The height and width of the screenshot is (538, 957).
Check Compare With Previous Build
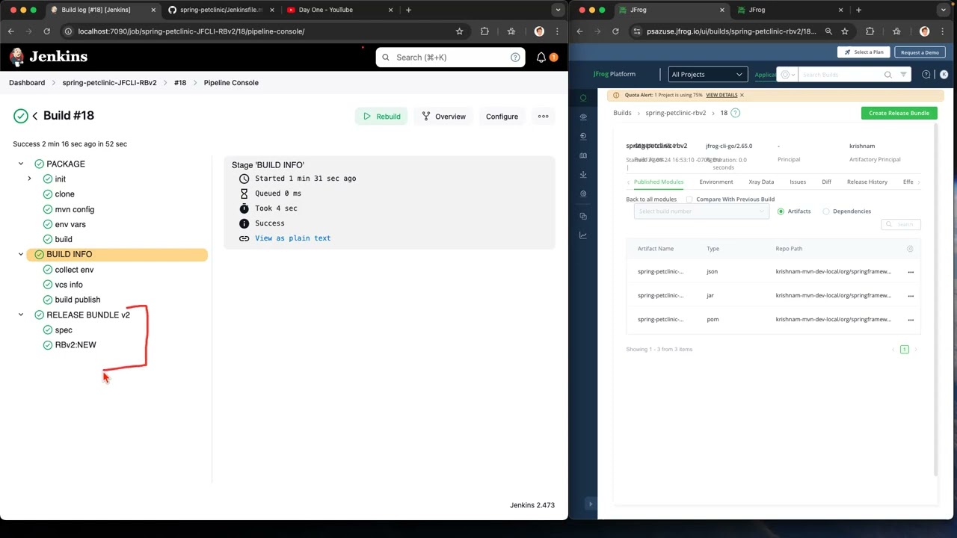689,200
